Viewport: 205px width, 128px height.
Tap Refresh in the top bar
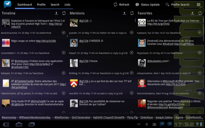click(121, 5)
